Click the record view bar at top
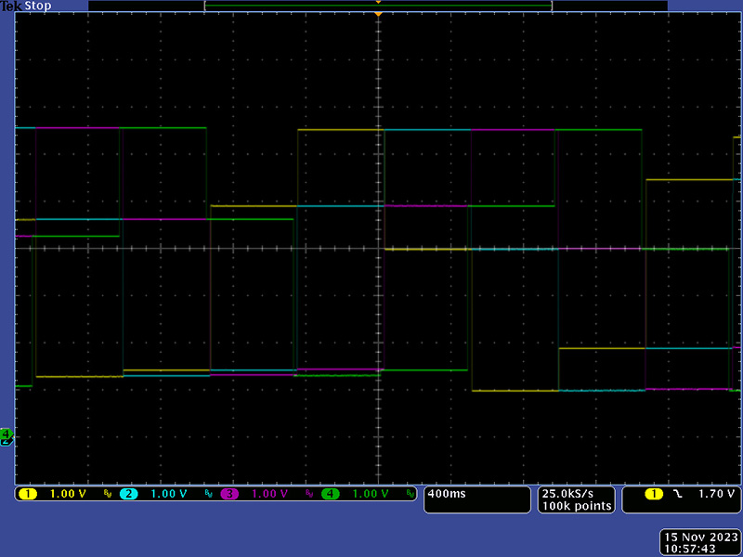The width and height of the screenshot is (743, 557). 378,6
